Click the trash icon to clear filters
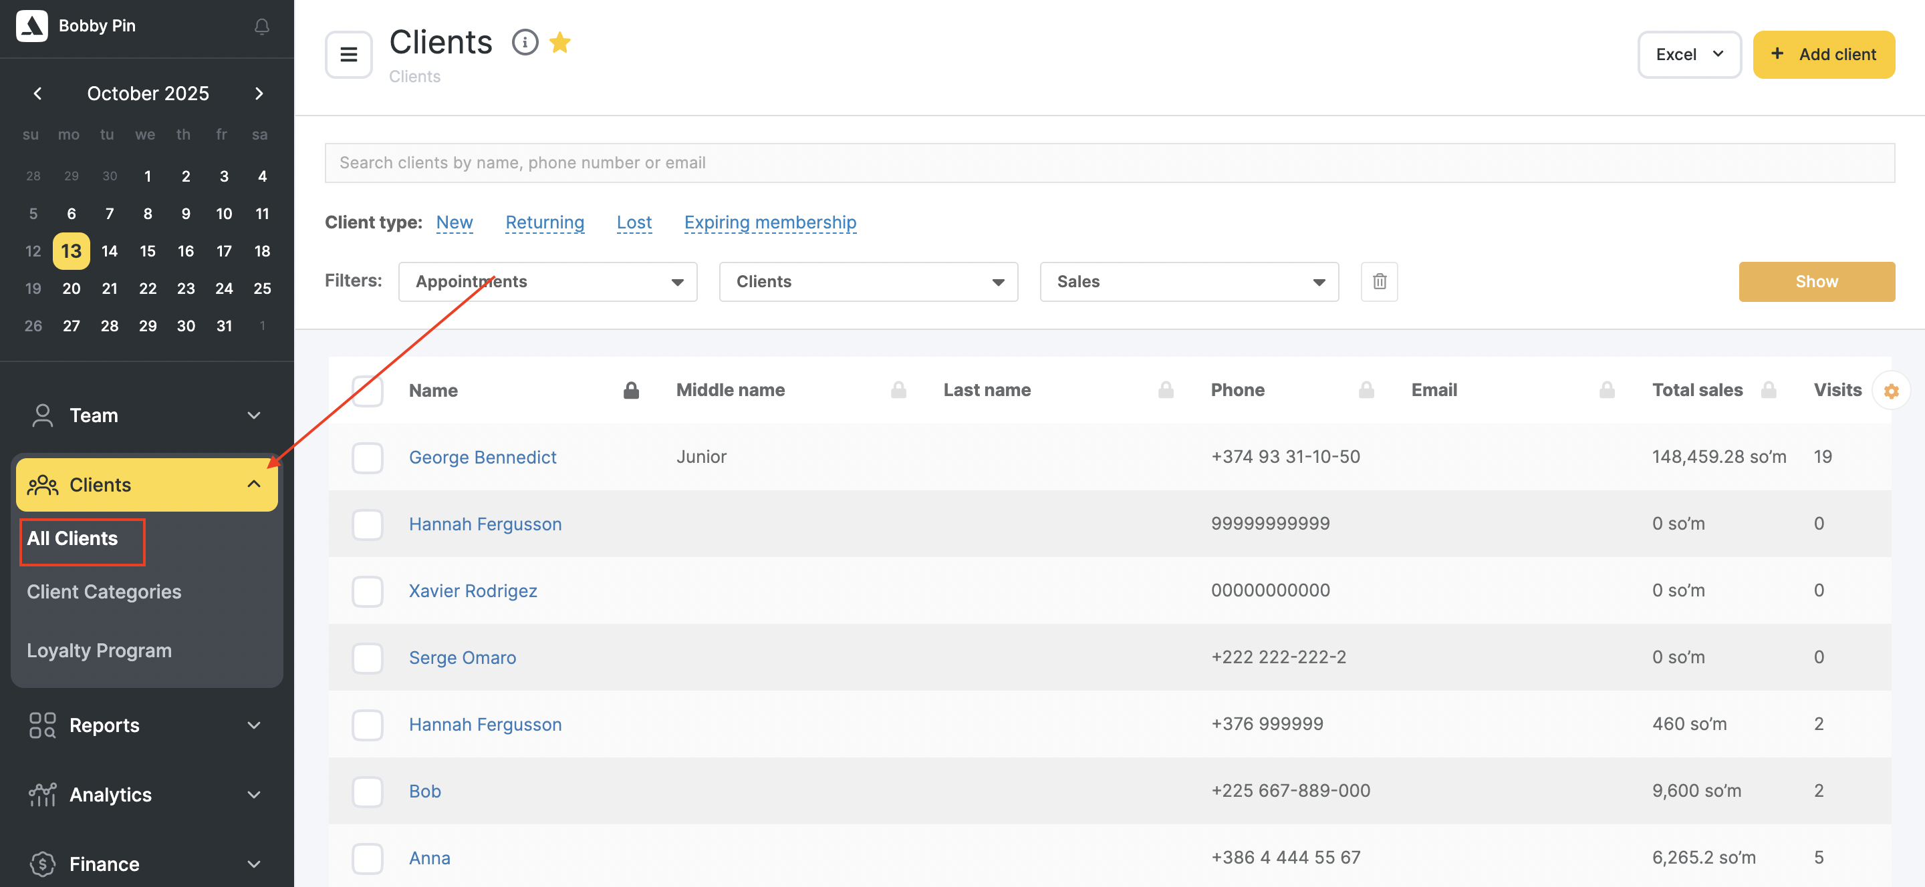Screen dimensions: 1925x887 [x=1379, y=281]
